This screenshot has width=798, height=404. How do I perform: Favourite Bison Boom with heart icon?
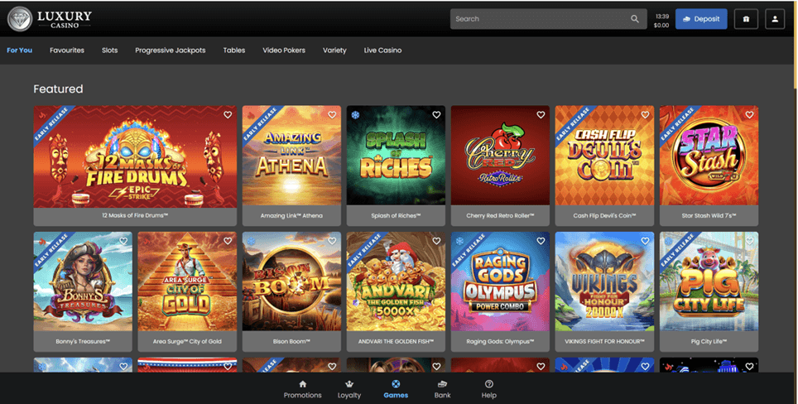point(332,241)
